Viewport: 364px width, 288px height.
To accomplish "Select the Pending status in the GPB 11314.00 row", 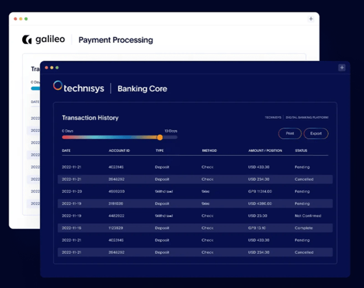I will tap(302, 191).
